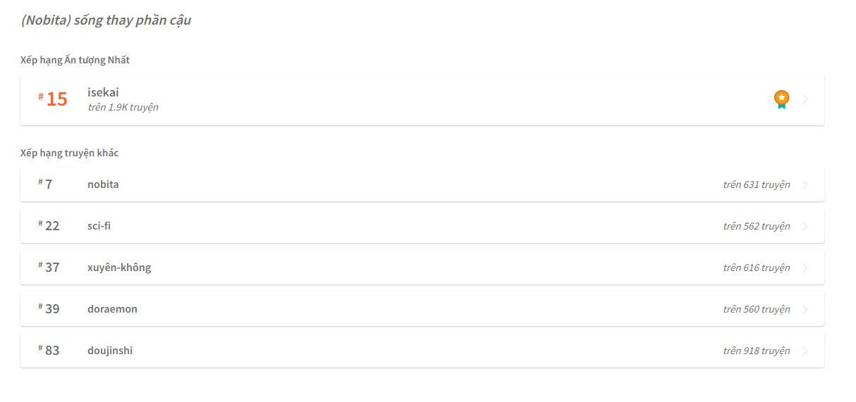Open doraemon row chevron arrow
This screenshot has width=856, height=402.
coord(805,310)
